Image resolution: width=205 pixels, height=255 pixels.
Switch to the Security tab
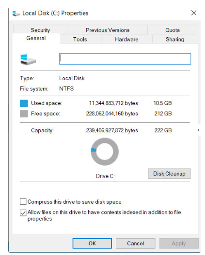[x=40, y=30]
